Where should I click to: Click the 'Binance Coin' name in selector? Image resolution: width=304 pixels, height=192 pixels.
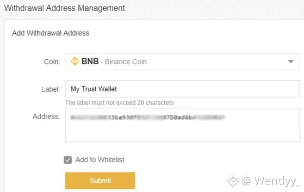126,62
